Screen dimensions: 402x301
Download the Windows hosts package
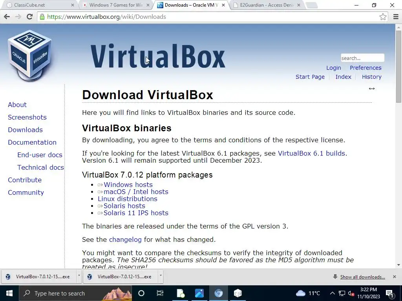pos(128,185)
